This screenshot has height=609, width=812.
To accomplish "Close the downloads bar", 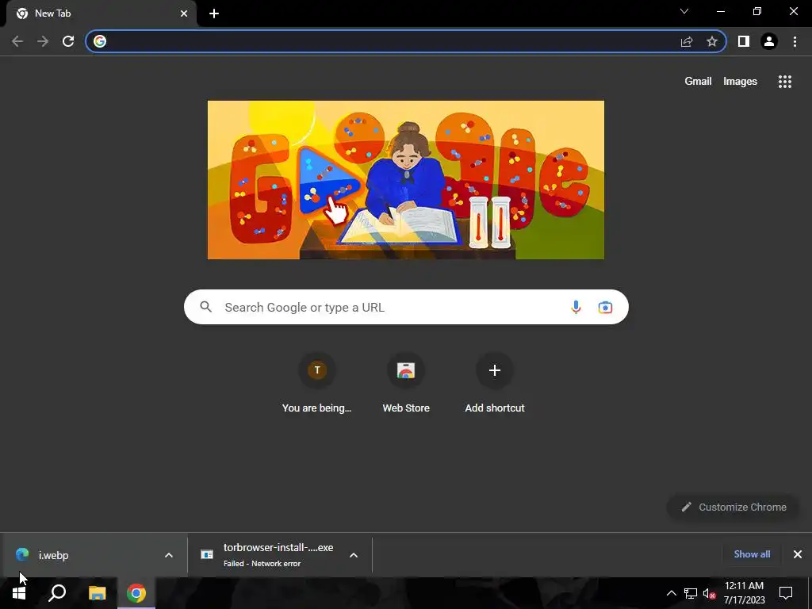I will [798, 554].
